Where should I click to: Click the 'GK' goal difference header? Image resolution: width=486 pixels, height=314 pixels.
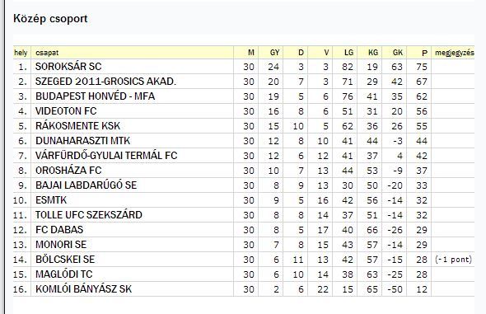[x=398, y=53]
